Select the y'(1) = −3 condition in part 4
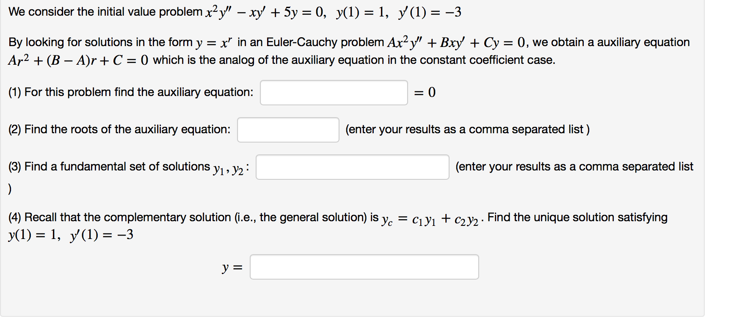Image resolution: width=756 pixels, height=335 pixels. pyautogui.click(x=101, y=235)
